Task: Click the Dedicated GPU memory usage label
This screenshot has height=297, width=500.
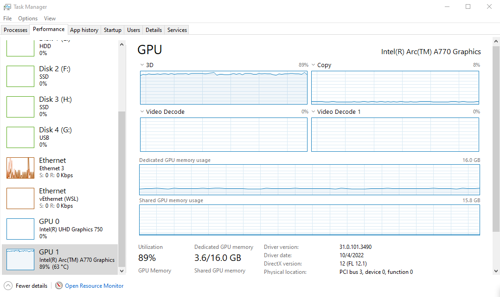Action: tap(175, 160)
